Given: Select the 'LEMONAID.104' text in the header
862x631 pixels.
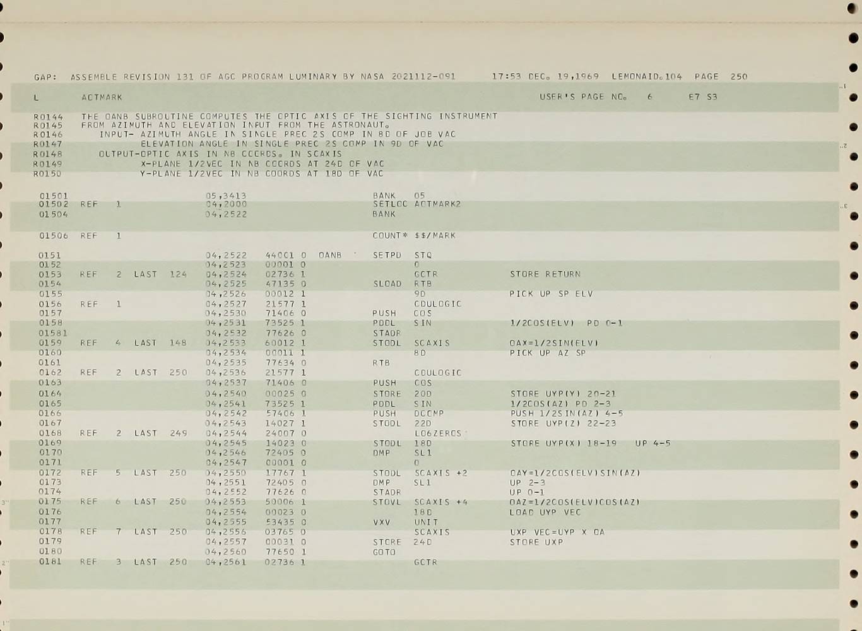Looking at the screenshot, I should 647,76.
